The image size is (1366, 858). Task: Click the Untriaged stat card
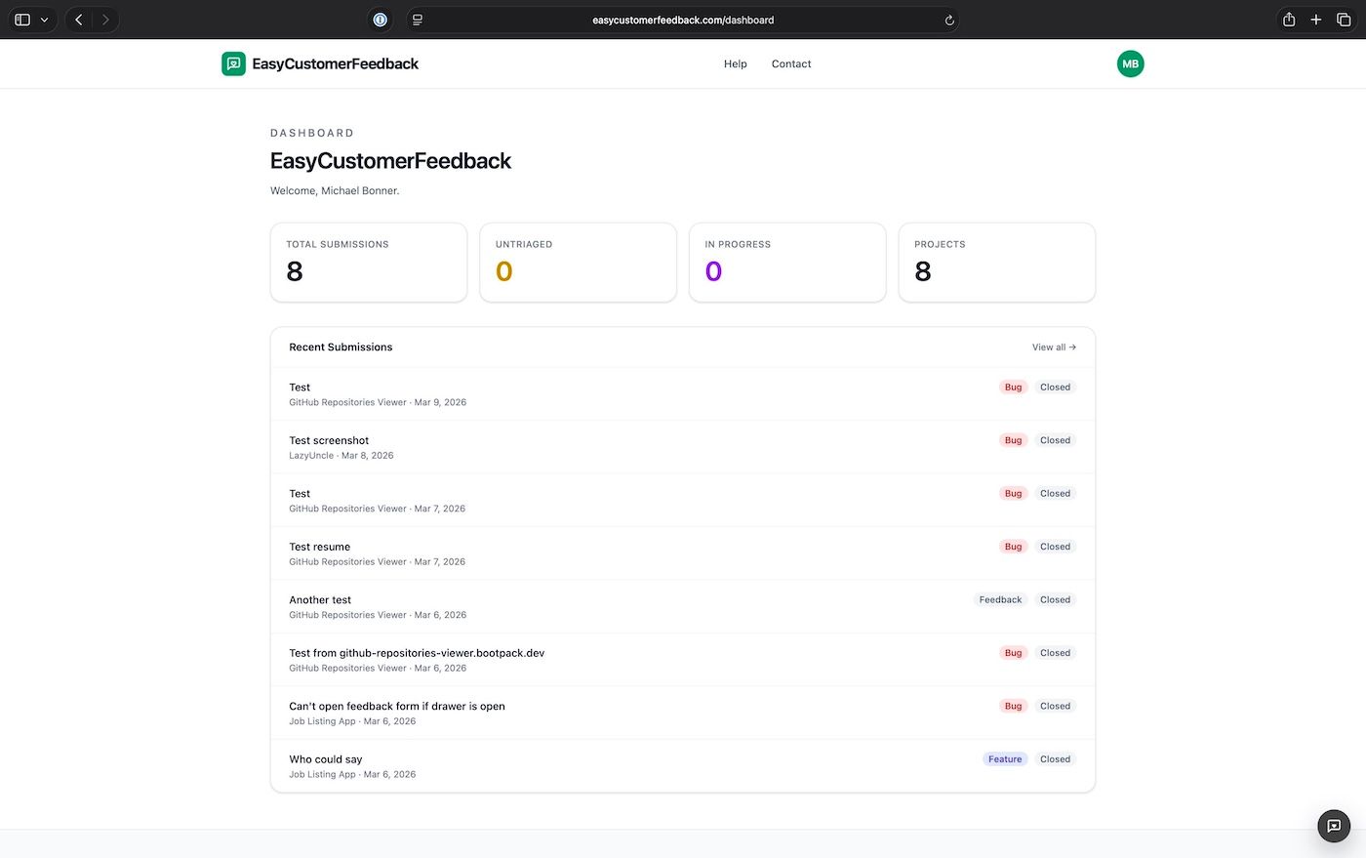(578, 262)
